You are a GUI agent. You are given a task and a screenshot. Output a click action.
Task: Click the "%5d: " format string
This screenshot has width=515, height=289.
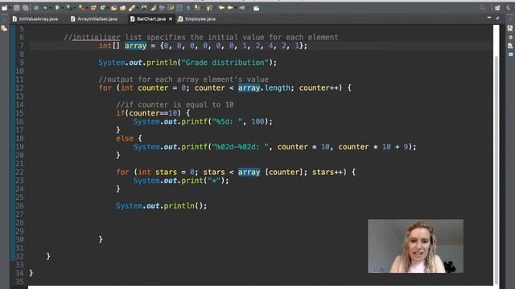click(227, 121)
